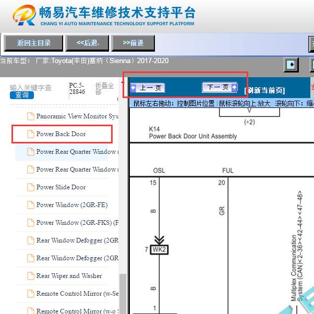
Task: Click the WK2 connector box in diagram
Action: coord(159,250)
